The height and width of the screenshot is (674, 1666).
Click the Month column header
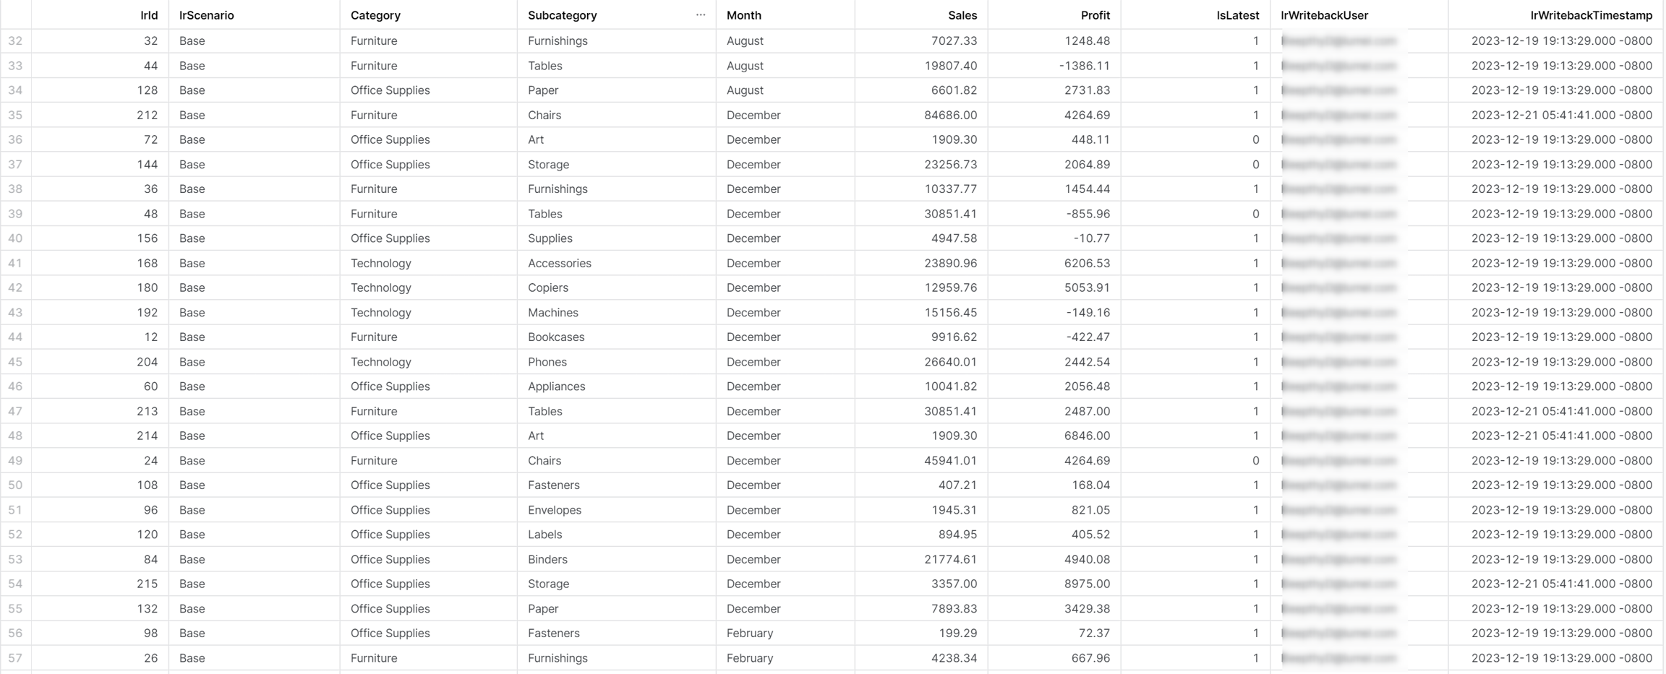(743, 15)
